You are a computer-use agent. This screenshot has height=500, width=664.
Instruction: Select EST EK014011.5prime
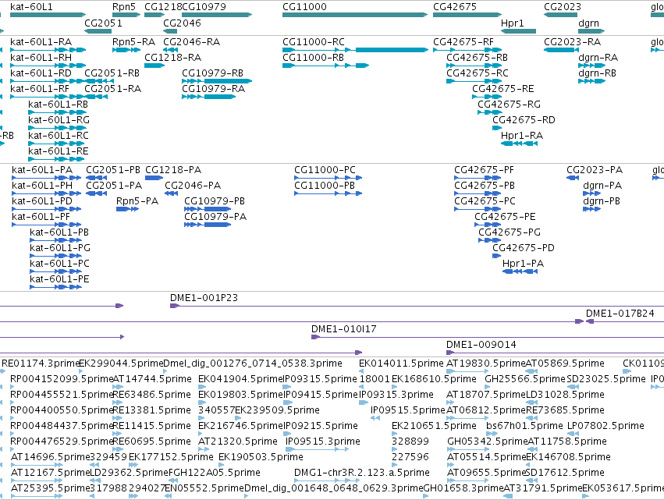coord(402,363)
